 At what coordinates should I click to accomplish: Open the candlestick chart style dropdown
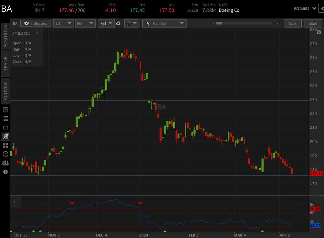click(106, 23)
